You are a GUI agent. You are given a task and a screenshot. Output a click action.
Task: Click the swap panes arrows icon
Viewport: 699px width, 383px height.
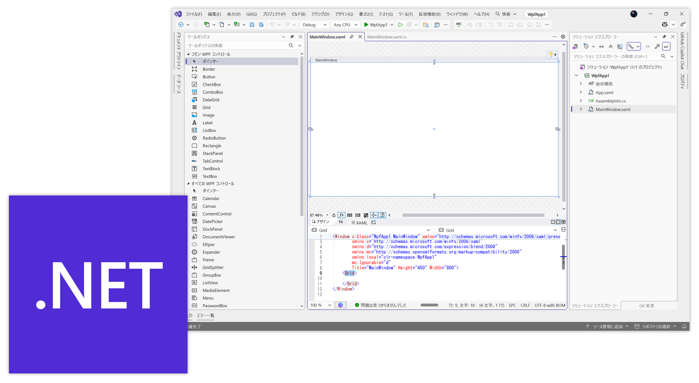click(x=341, y=222)
